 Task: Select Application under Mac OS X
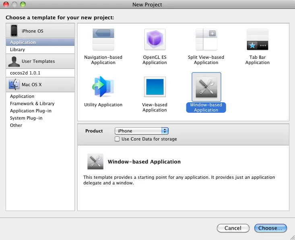point(40,96)
